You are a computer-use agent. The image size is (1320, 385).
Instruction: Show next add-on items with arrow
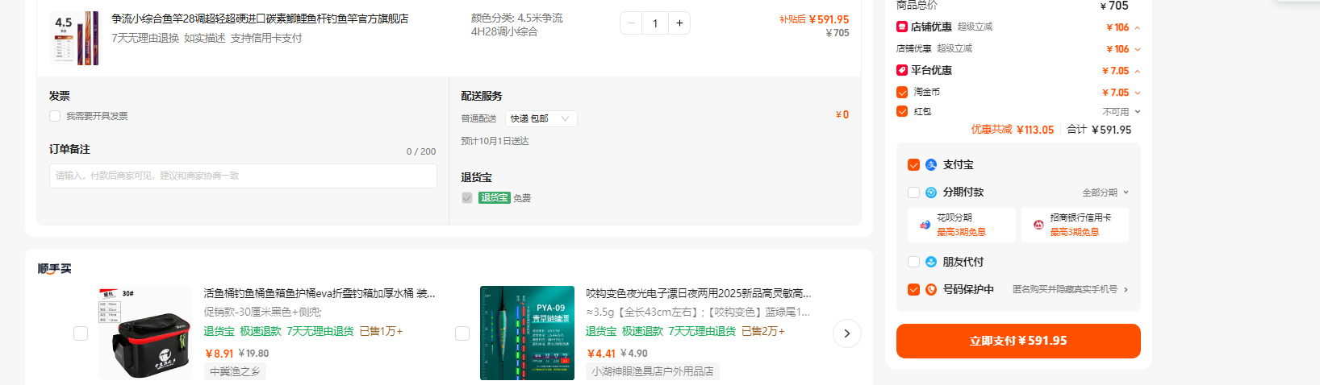(846, 333)
